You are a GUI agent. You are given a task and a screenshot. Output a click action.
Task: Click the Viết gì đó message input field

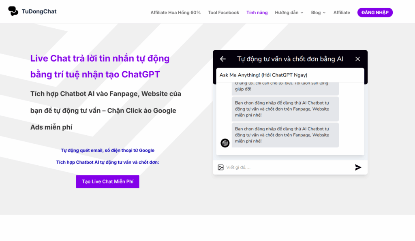point(289,167)
